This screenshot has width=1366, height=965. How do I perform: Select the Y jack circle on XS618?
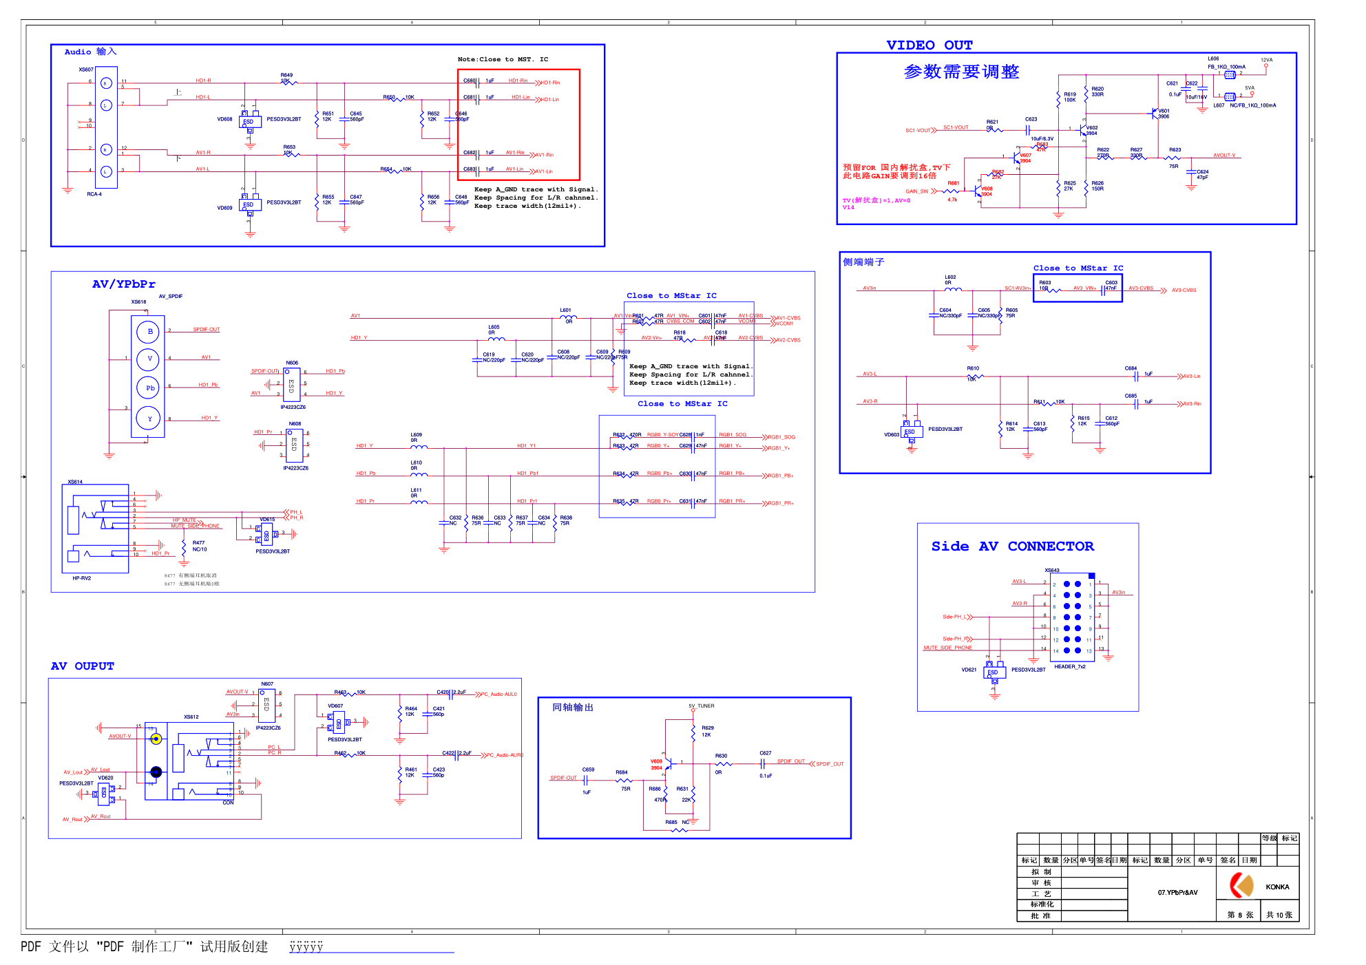(x=149, y=418)
